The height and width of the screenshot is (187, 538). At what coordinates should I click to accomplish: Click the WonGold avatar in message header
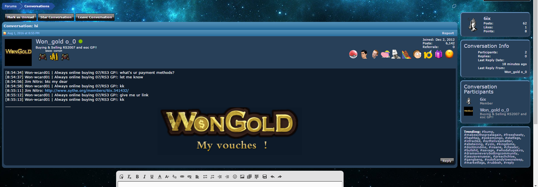(x=18, y=53)
